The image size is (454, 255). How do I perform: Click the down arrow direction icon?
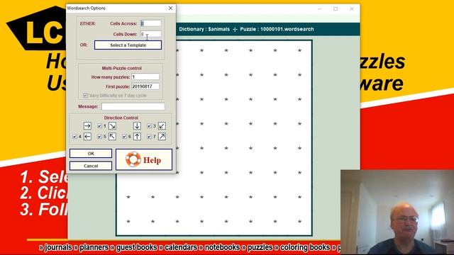[137, 126]
